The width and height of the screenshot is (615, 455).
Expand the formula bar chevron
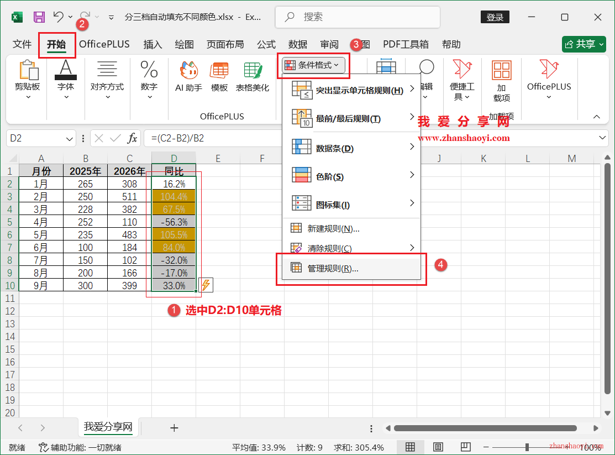coord(602,138)
